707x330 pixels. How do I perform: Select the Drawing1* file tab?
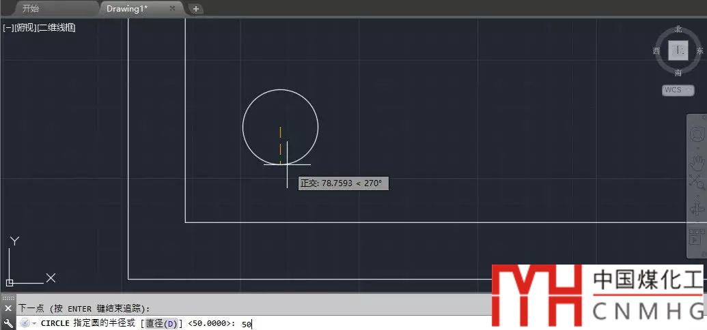point(127,9)
